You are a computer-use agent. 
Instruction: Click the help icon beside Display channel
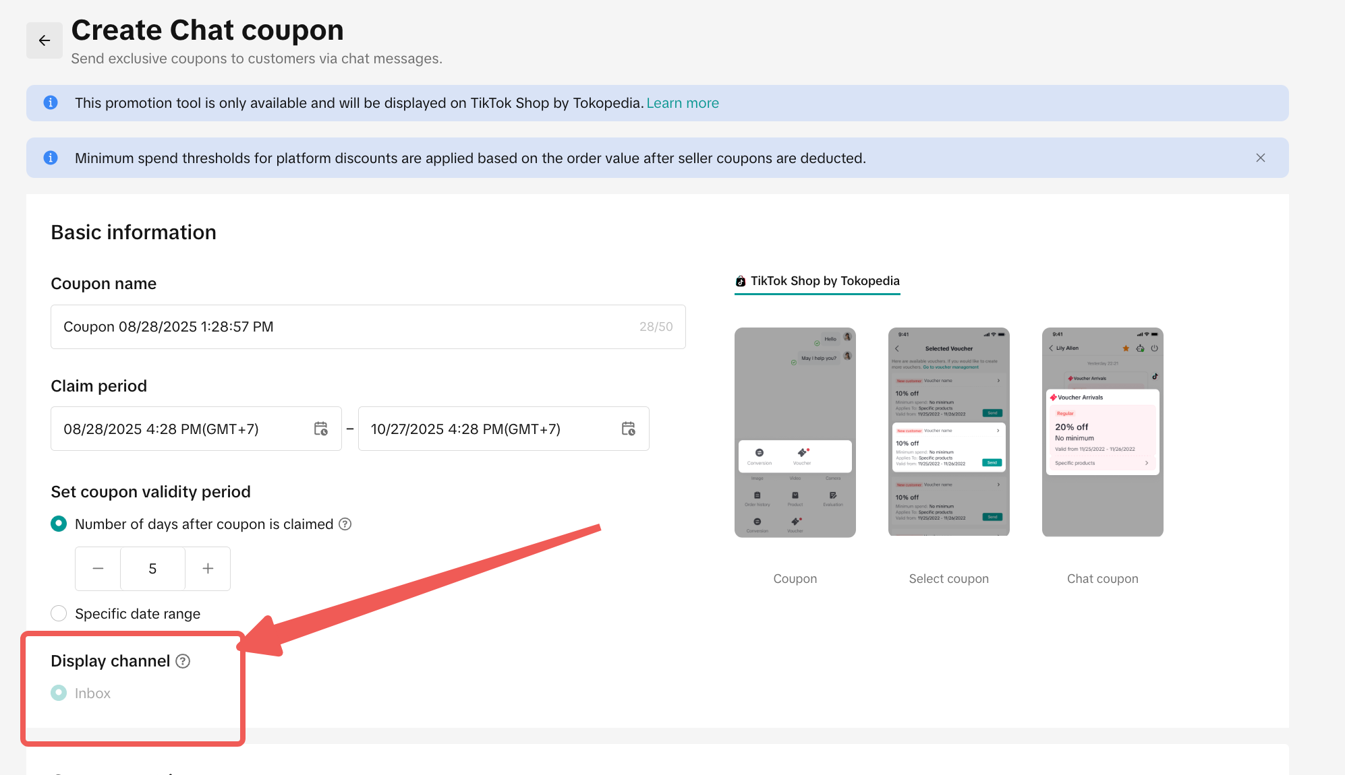point(183,661)
